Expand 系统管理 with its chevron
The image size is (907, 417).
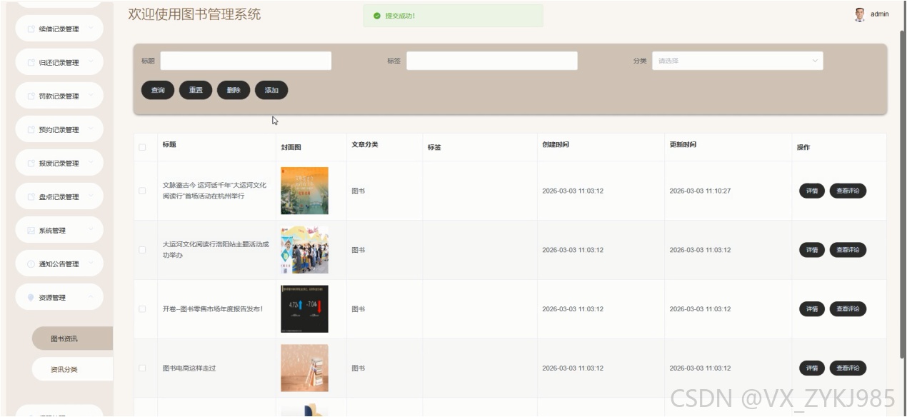(91, 229)
